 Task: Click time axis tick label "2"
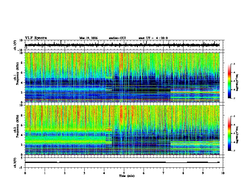[65, 173]
